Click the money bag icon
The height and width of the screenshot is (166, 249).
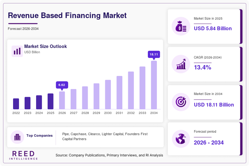click(x=181, y=26)
